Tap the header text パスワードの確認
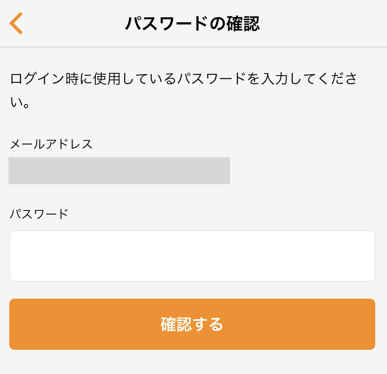Image resolution: width=387 pixels, height=374 pixels. tap(192, 24)
